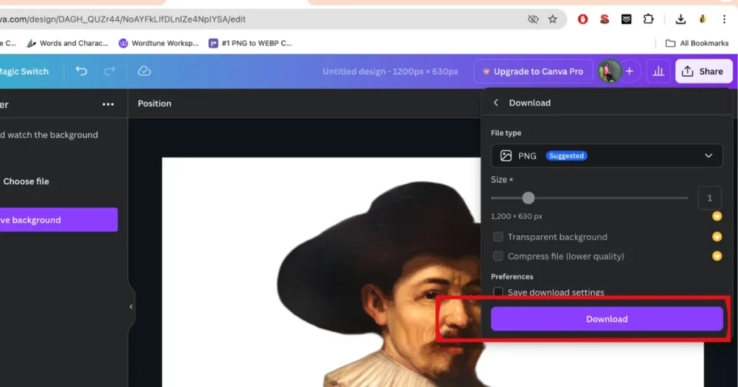Click the blue Suggested badge
This screenshot has width=738, height=387.
[566, 155]
